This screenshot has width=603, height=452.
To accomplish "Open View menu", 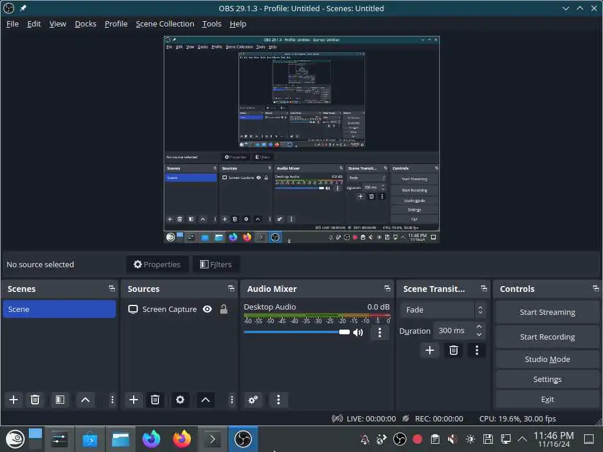I will pyautogui.click(x=58, y=24).
